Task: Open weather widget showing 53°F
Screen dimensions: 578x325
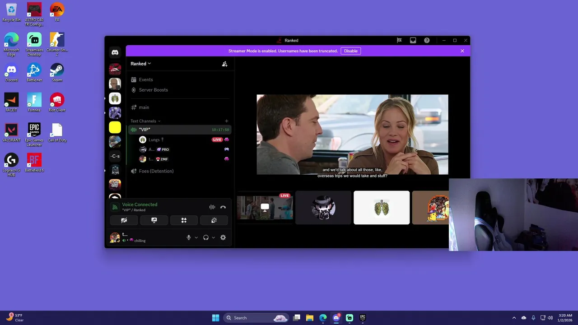Action: pos(15,318)
